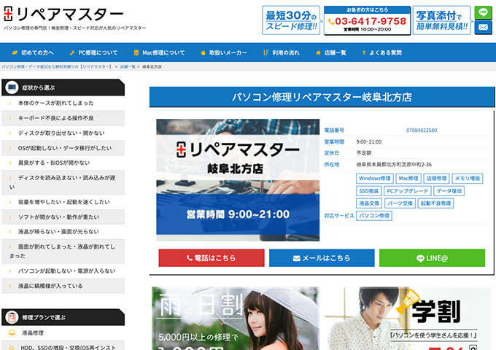Select OSが起動しない・データ移行がしたい symptom
Viewport: 496px width, 350px height.
coord(63,148)
